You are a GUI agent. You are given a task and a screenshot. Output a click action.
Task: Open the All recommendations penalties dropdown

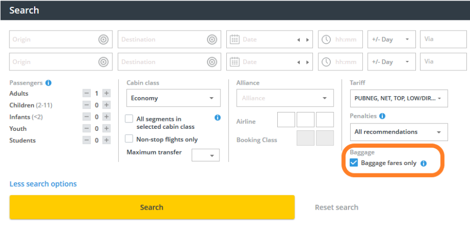click(x=399, y=132)
